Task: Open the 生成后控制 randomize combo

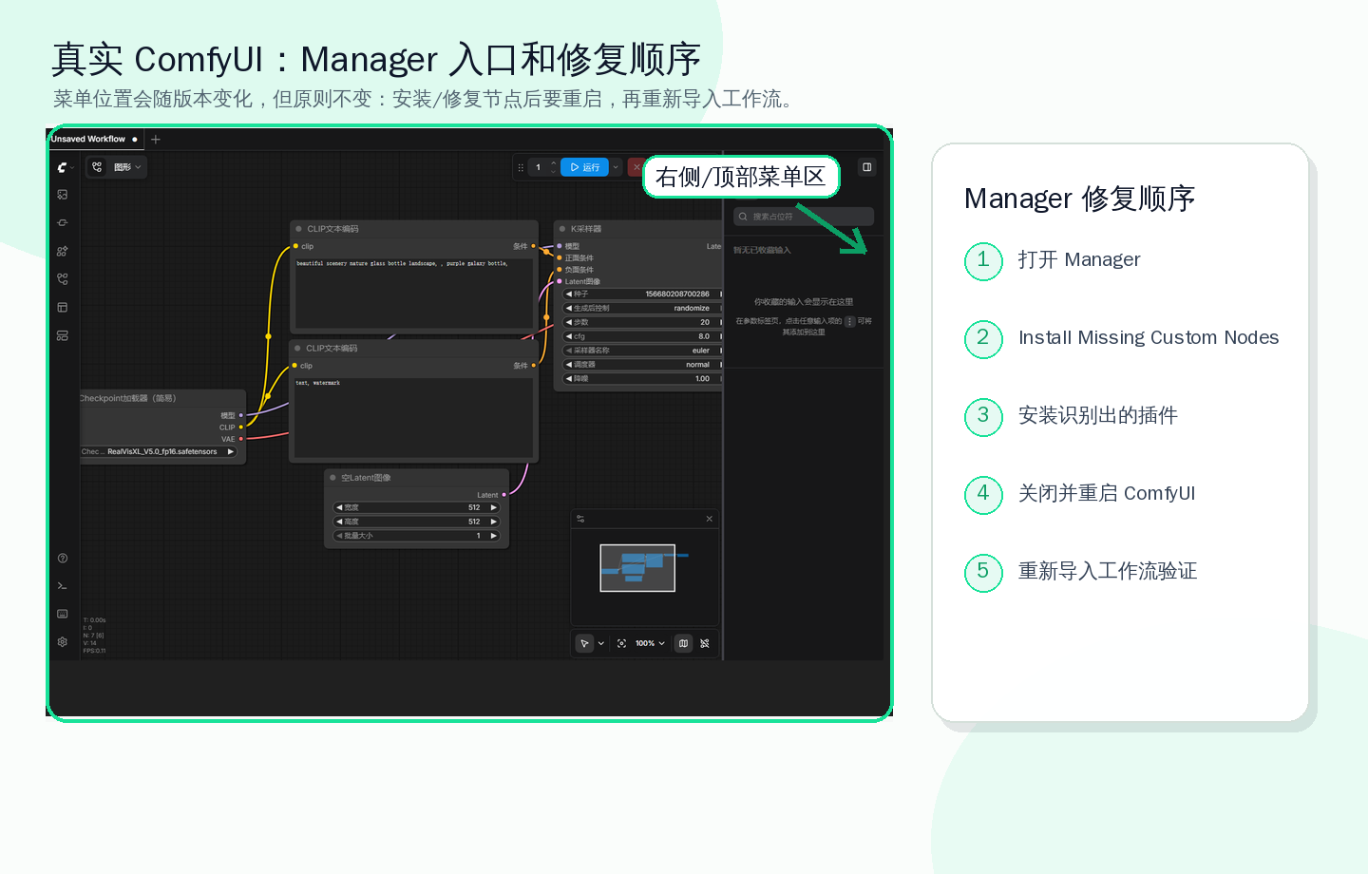Action: [643, 308]
